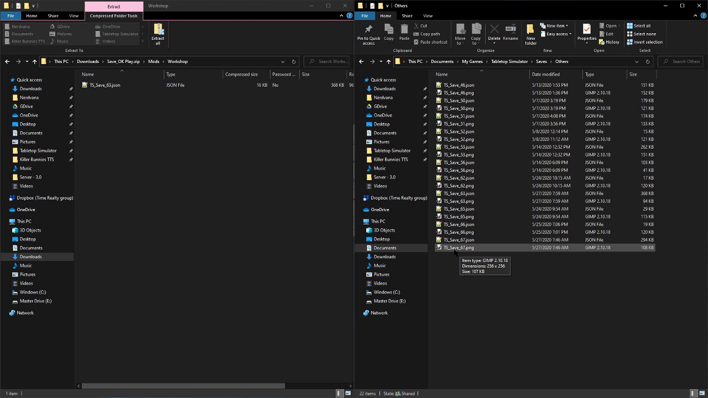Switch to Share tab in Others window
This screenshot has height=398, width=708.
pos(407,15)
